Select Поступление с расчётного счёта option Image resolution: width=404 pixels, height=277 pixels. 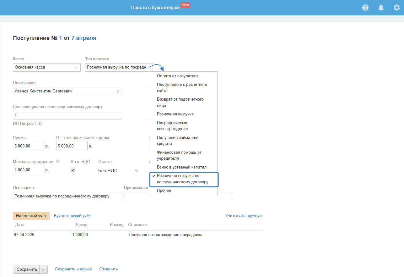tap(184, 88)
